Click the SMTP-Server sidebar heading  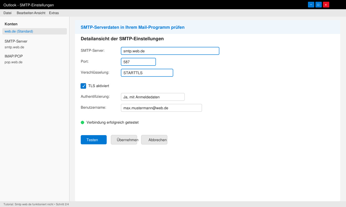pyautogui.click(x=16, y=41)
